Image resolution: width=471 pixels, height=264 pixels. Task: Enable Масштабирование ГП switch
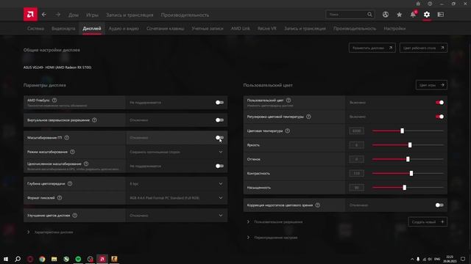pyautogui.click(x=219, y=138)
